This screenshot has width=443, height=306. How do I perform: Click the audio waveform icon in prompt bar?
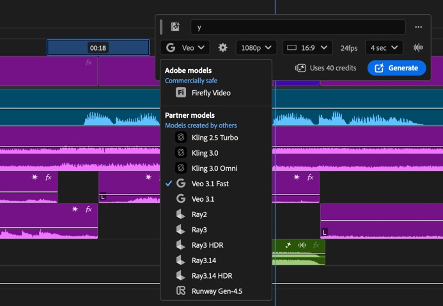click(x=418, y=47)
